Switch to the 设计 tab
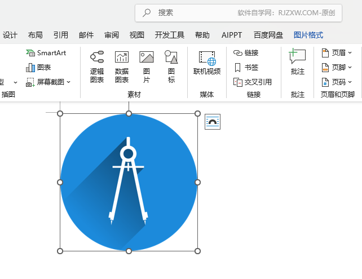The height and width of the screenshot is (279, 362). click(10, 35)
